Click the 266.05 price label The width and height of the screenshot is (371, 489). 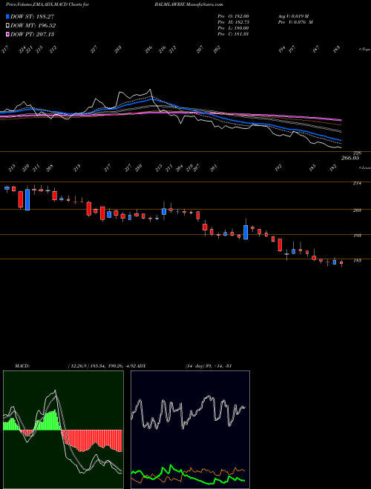point(349,159)
